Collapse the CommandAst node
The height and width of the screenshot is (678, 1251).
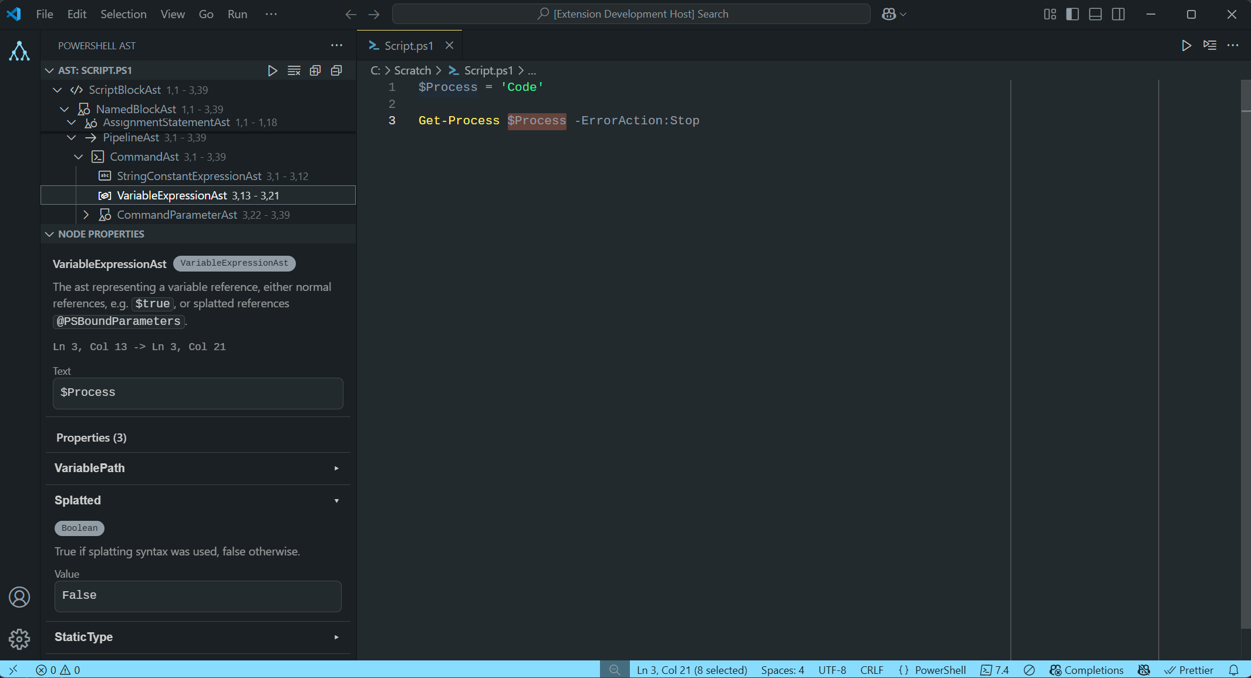pyautogui.click(x=79, y=157)
